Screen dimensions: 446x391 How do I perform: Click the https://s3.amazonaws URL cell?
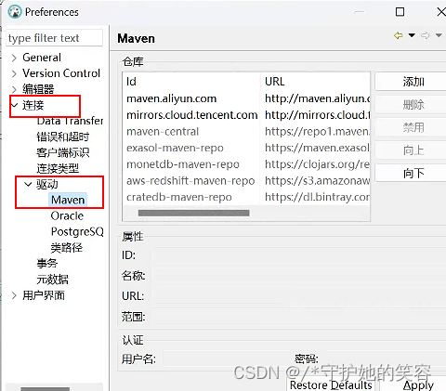(317, 180)
